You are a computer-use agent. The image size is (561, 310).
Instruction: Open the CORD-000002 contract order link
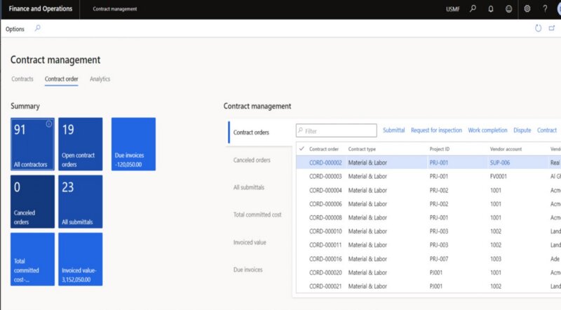325,162
